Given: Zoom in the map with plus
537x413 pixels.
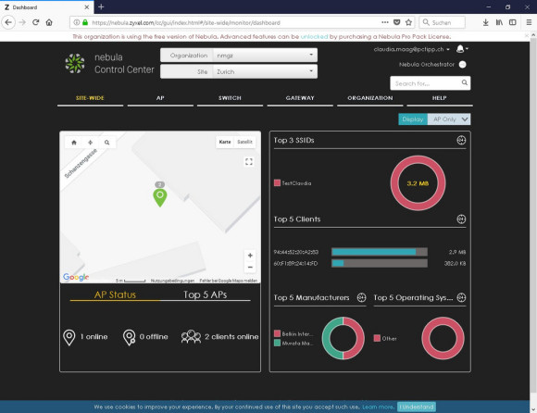Looking at the screenshot, I should 250,256.
